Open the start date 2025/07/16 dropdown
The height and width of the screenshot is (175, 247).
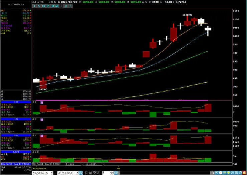pos(52,173)
